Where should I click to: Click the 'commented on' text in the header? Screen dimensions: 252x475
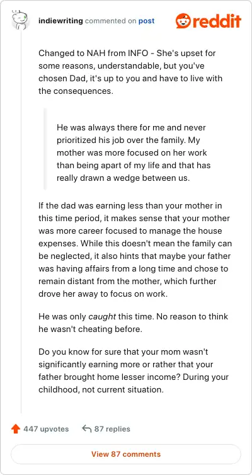click(x=110, y=21)
